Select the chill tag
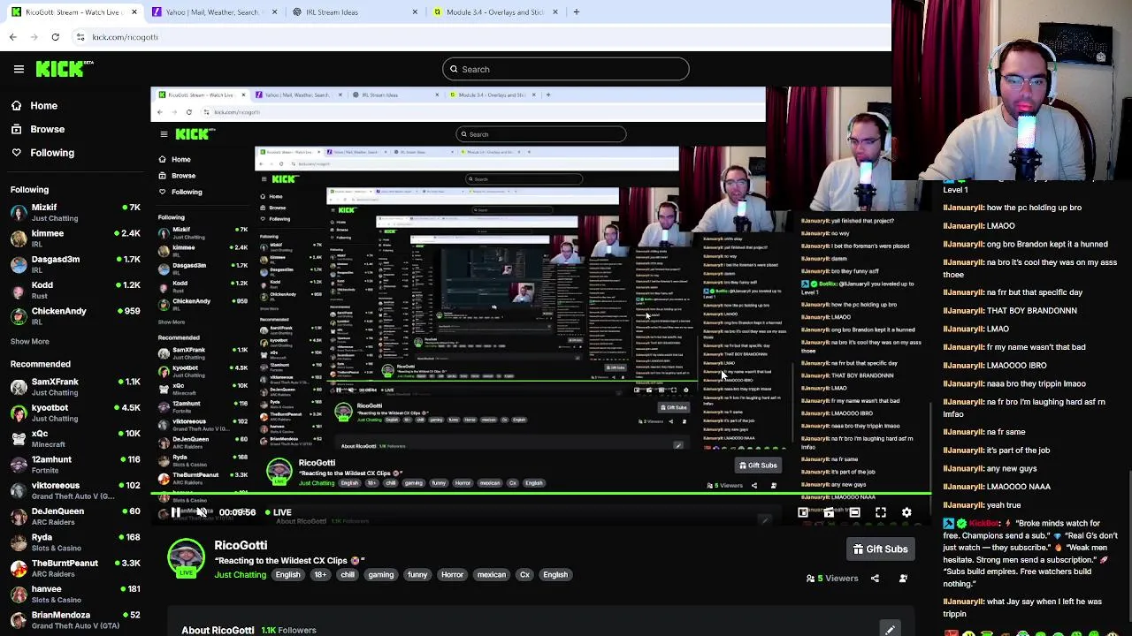The image size is (1132, 636). [348, 575]
